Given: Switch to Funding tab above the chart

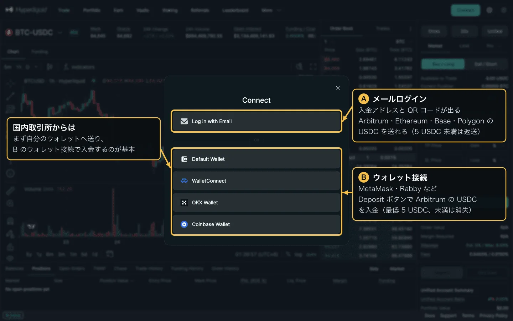Looking at the screenshot, I should coord(40,52).
